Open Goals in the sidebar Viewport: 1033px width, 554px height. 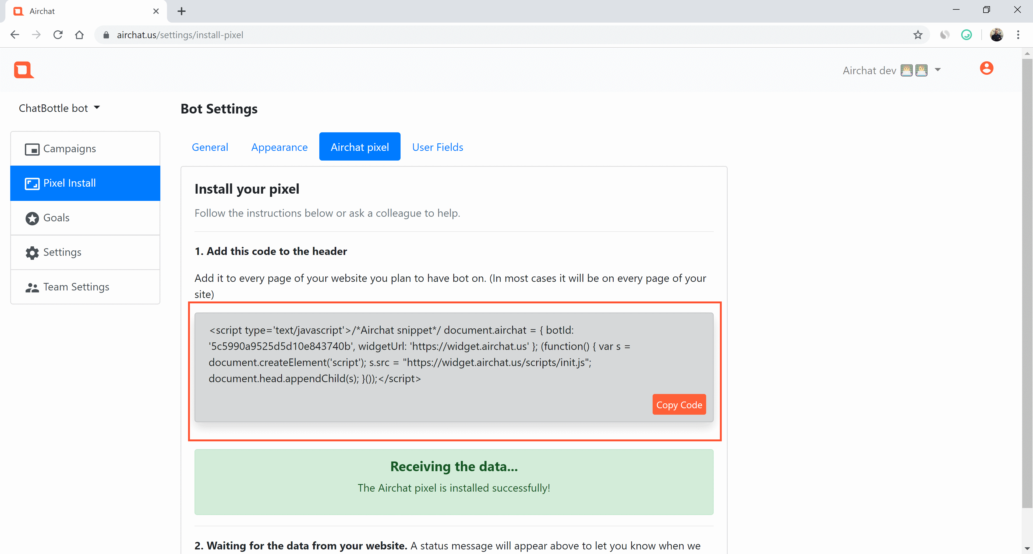click(x=86, y=218)
